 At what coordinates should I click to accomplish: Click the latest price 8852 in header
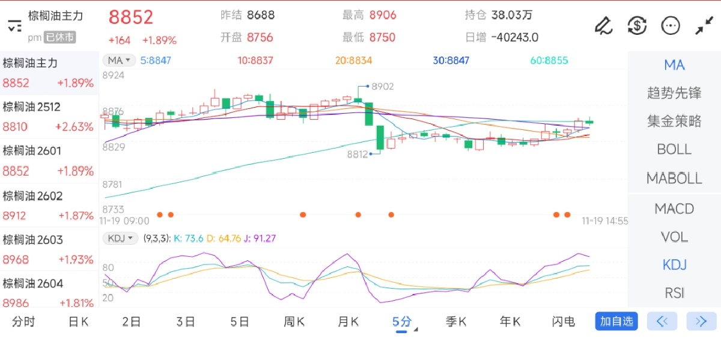[x=131, y=17]
